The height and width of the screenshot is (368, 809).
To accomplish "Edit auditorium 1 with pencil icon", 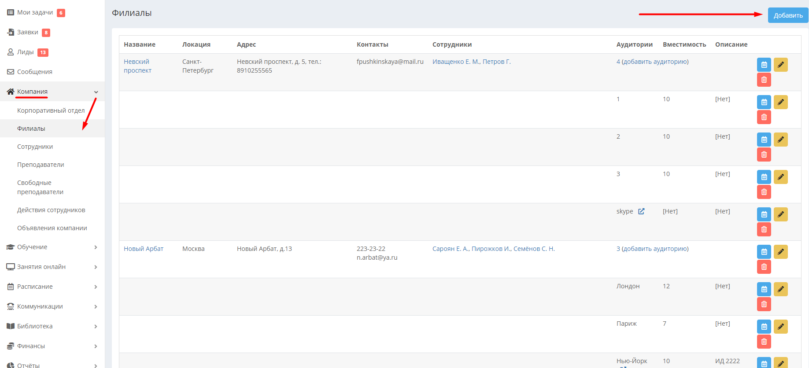I will tap(781, 102).
